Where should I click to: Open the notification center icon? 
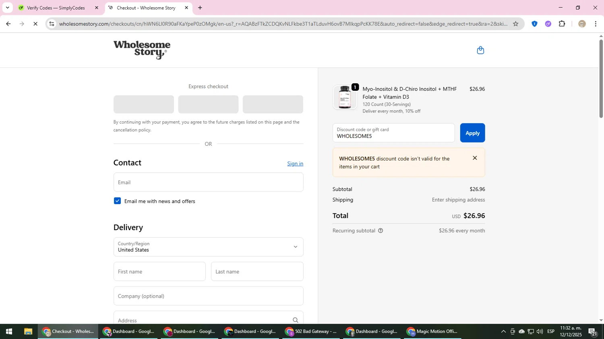click(x=593, y=331)
